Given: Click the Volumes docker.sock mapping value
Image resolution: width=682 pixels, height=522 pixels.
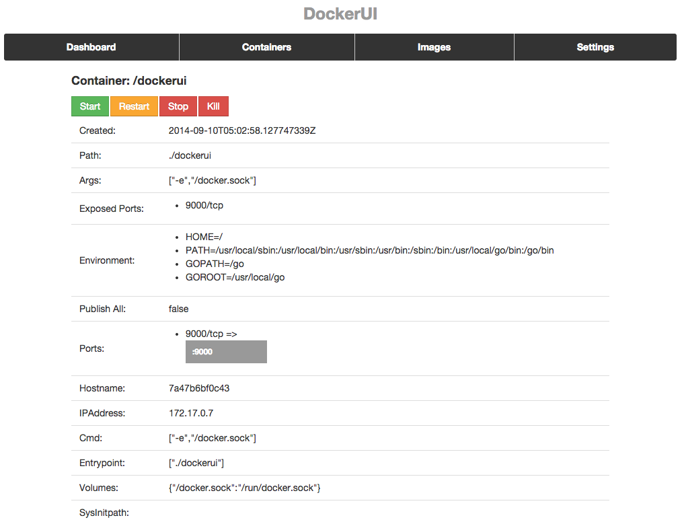Looking at the screenshot, I should [244, 488].
